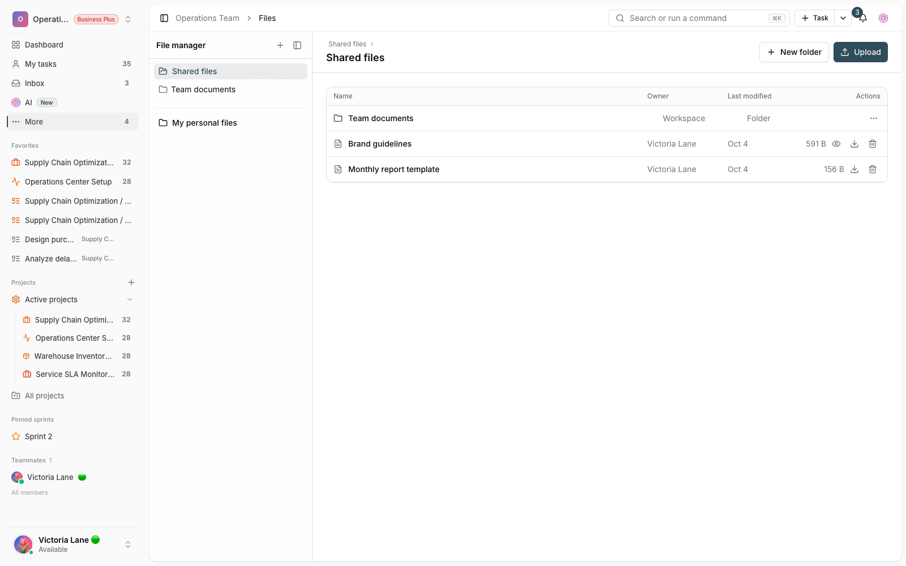Go to My tasks
The image size is (906, 566).
72,64
